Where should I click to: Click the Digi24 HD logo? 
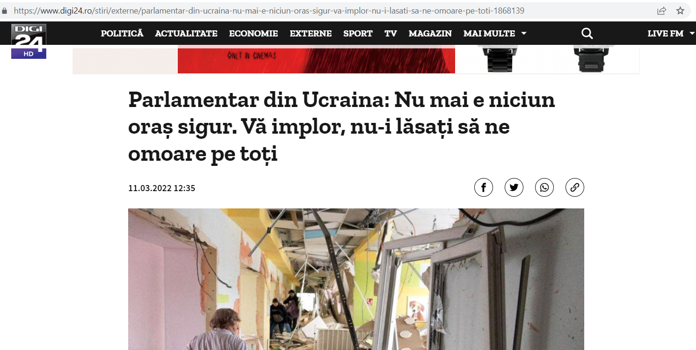tap(29, 41)
